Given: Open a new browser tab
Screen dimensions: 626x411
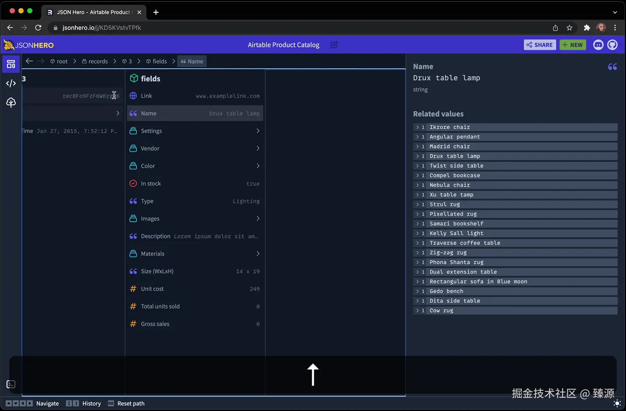Looking at the screenshot, I should coord(156,12).
